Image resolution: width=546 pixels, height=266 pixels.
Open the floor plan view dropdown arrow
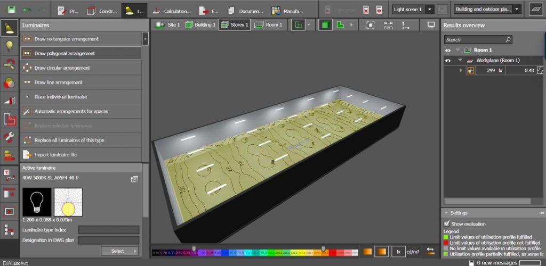[x=310, y=25]
